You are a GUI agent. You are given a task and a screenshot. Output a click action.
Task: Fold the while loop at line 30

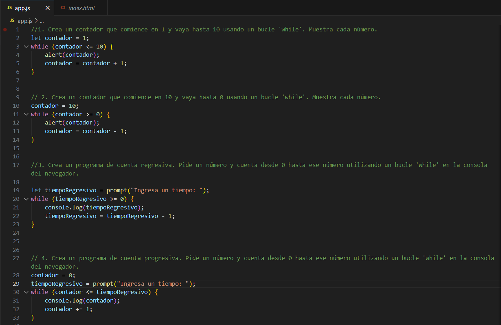coord(26,292)
